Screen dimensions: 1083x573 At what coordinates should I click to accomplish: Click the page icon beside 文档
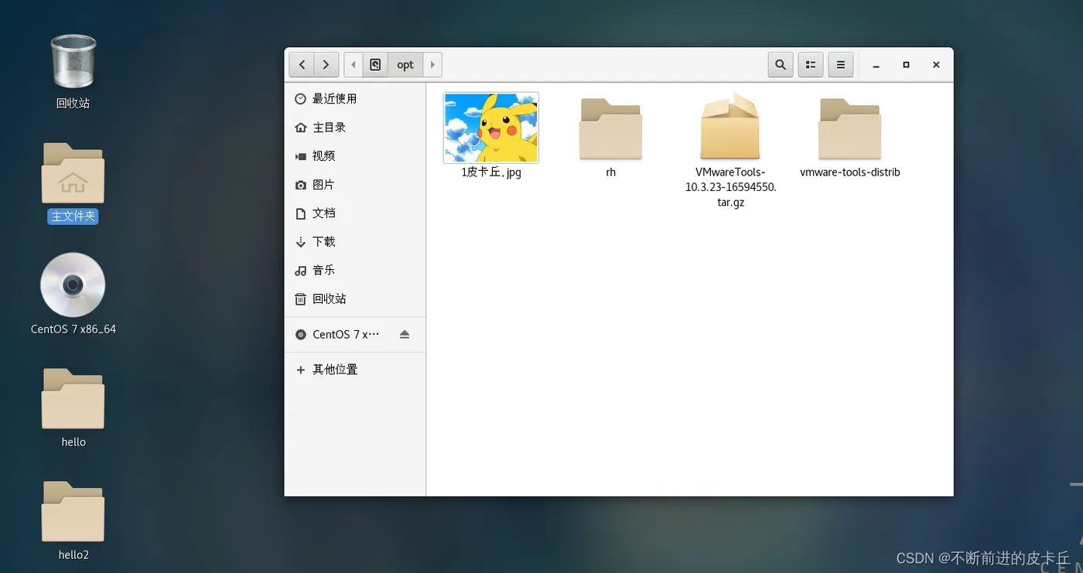coord(301,213)
